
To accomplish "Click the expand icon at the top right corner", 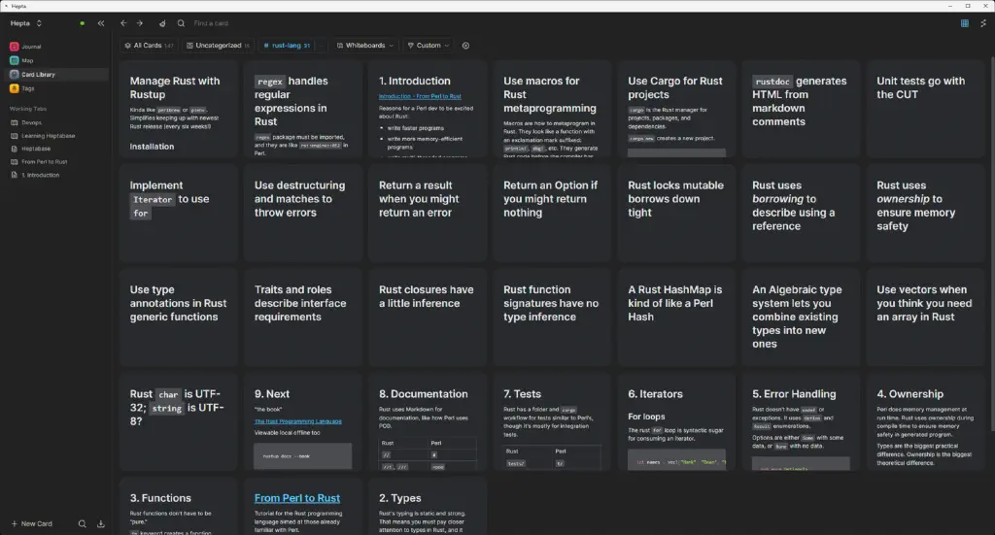I will (x=983, y=23).
